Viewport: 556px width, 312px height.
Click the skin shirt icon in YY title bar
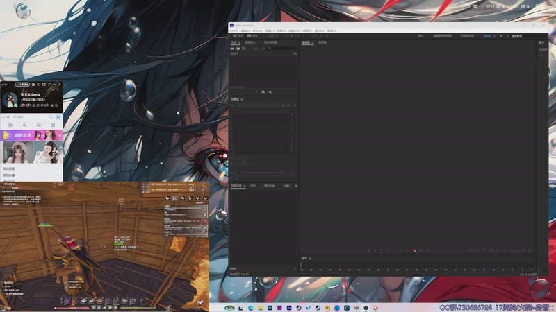point(44,85)
